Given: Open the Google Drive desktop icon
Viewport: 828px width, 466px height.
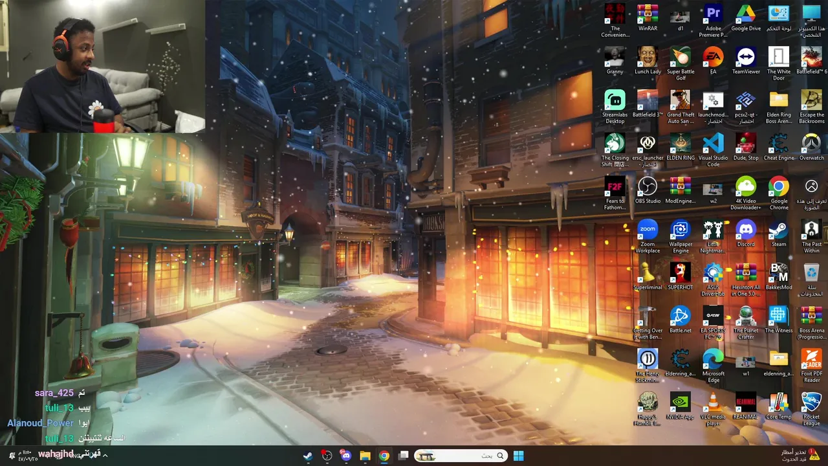Looking at the screenshot, I should click(746, 18).
